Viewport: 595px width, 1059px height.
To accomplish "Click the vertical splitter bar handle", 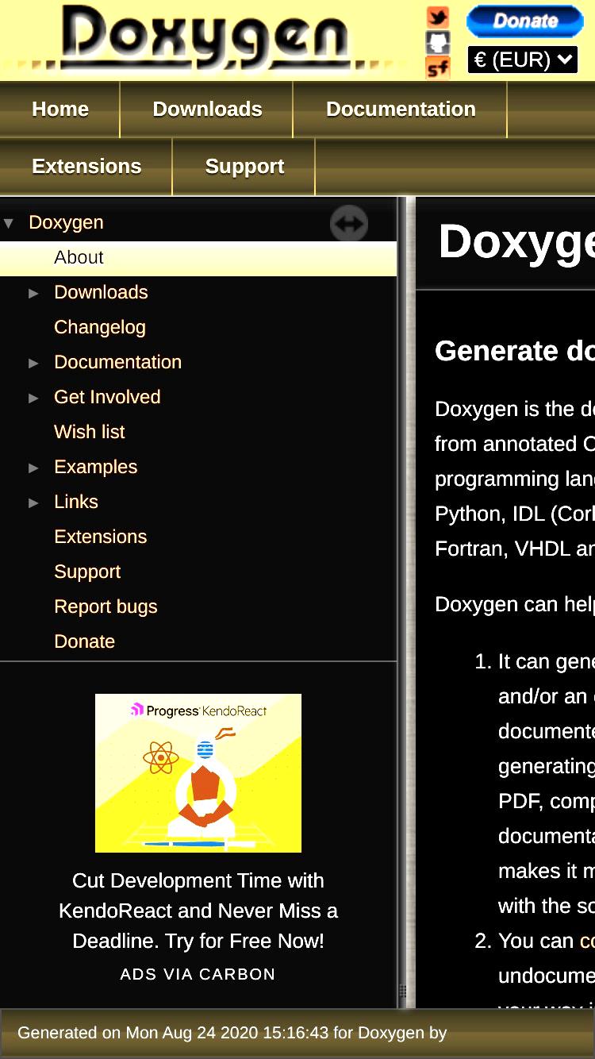I will click(402, 992).
